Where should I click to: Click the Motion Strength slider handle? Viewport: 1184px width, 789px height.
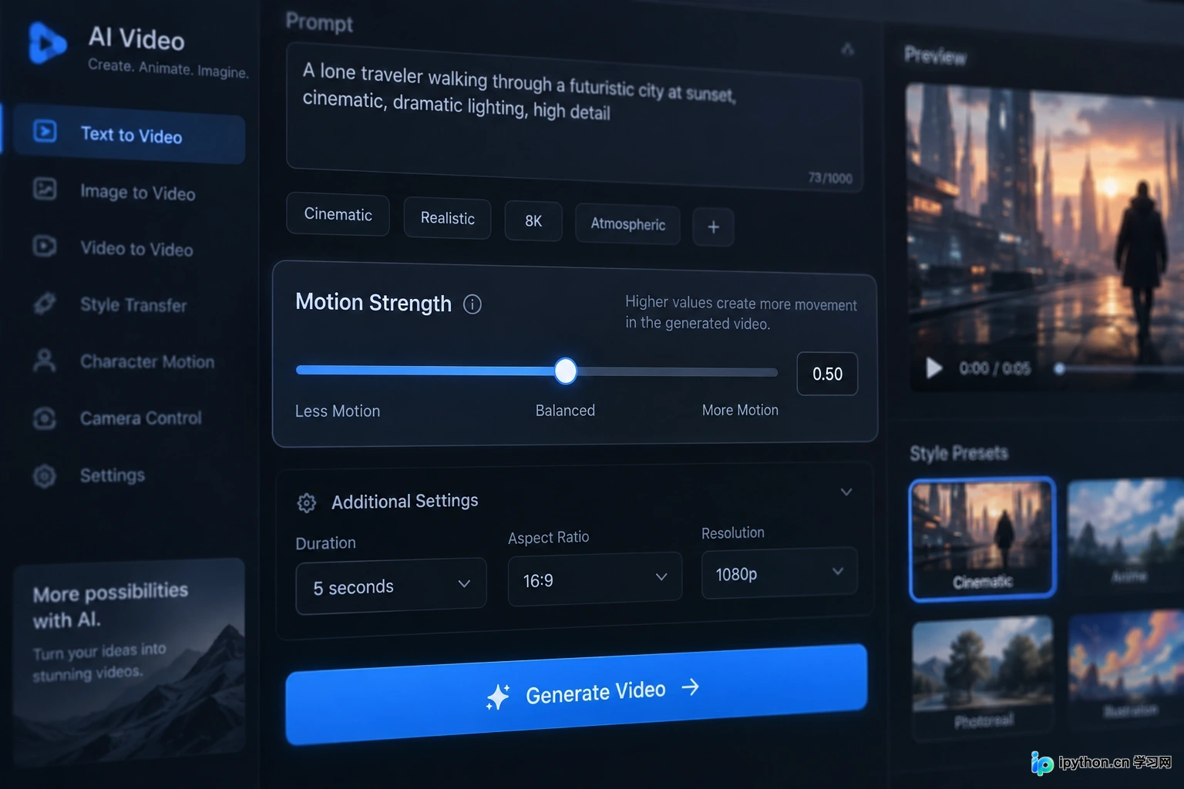566,371
